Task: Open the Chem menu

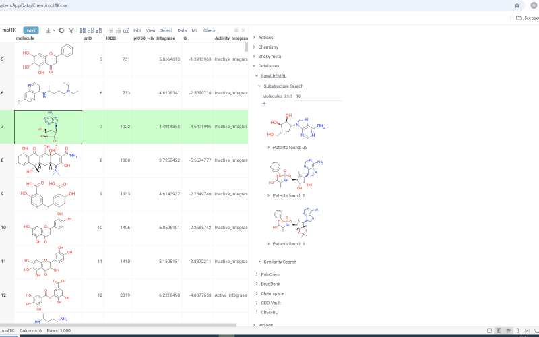Action: (x=209, y=30)
